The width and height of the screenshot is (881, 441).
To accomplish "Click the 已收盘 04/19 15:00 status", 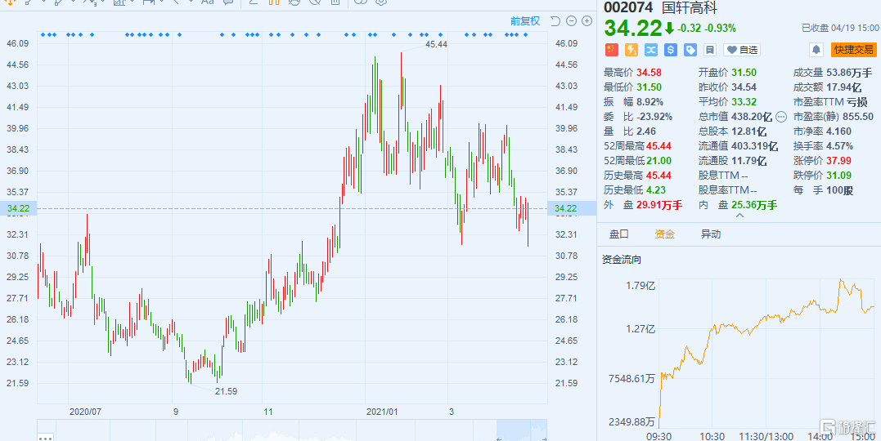I will (840, 28).
